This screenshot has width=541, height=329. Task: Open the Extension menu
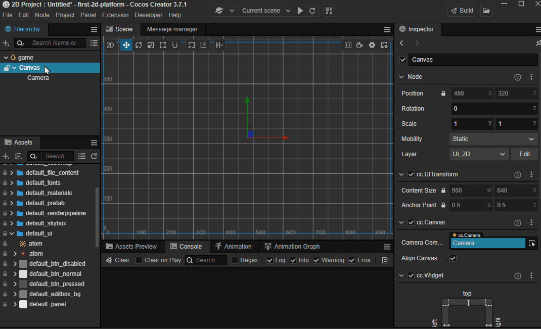click(x=115, y=15)
